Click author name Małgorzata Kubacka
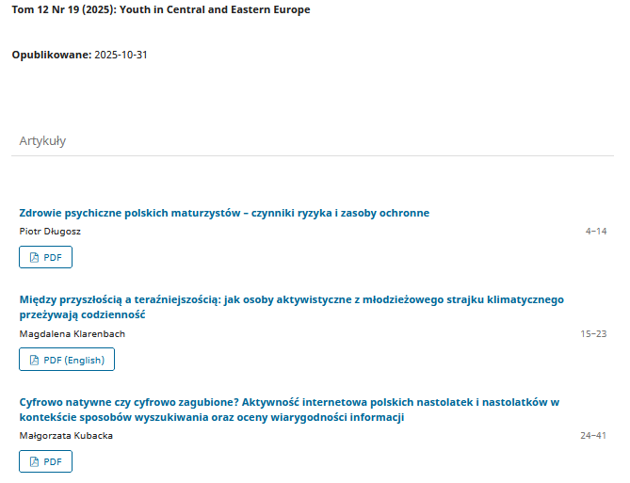This screenshot has width=630, height=483. [66, 435]
